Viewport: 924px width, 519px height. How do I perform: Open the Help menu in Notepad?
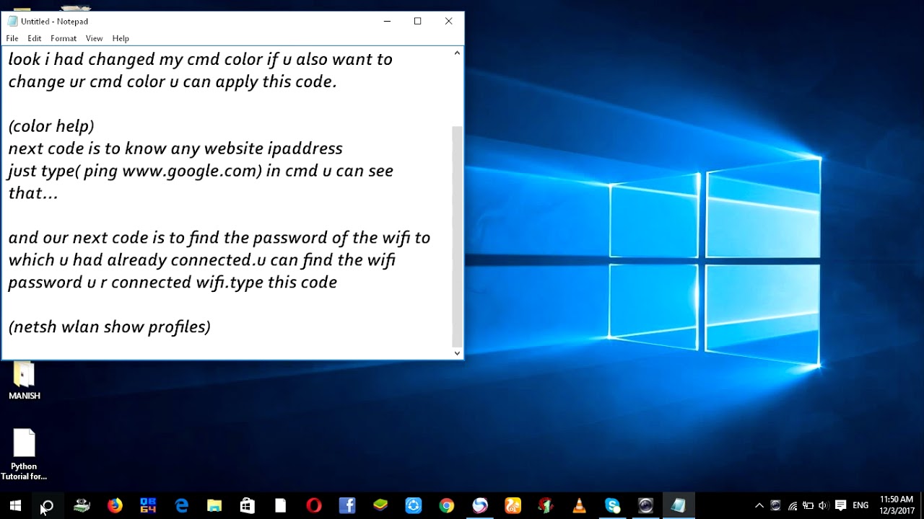coord(121,38)
